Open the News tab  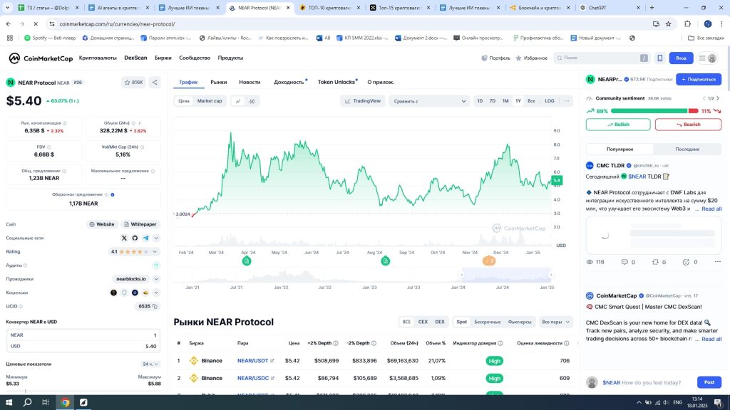click(250, 82)
